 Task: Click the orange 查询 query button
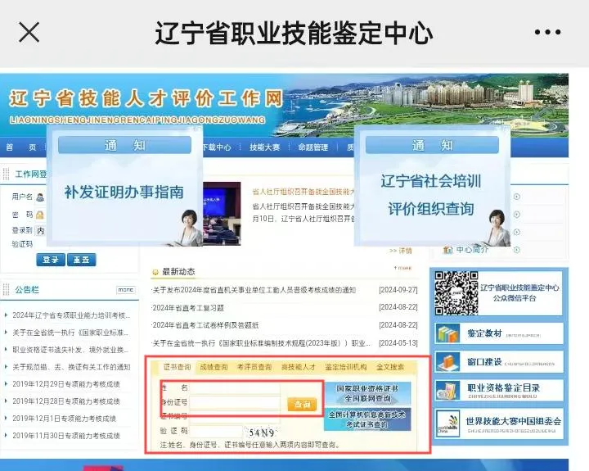(x=302, y=404)
